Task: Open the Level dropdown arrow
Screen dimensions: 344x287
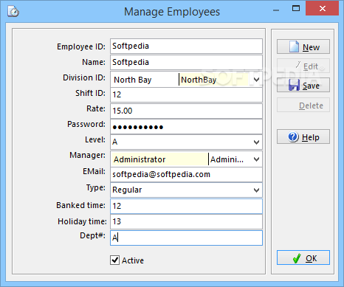Action: (x=256, y=142)
